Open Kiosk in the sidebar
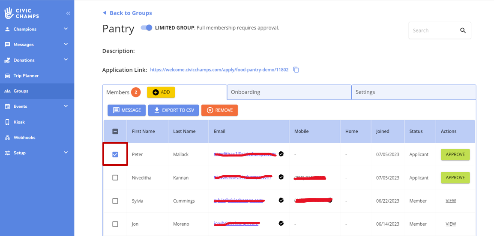 click(x=19, y=122)
